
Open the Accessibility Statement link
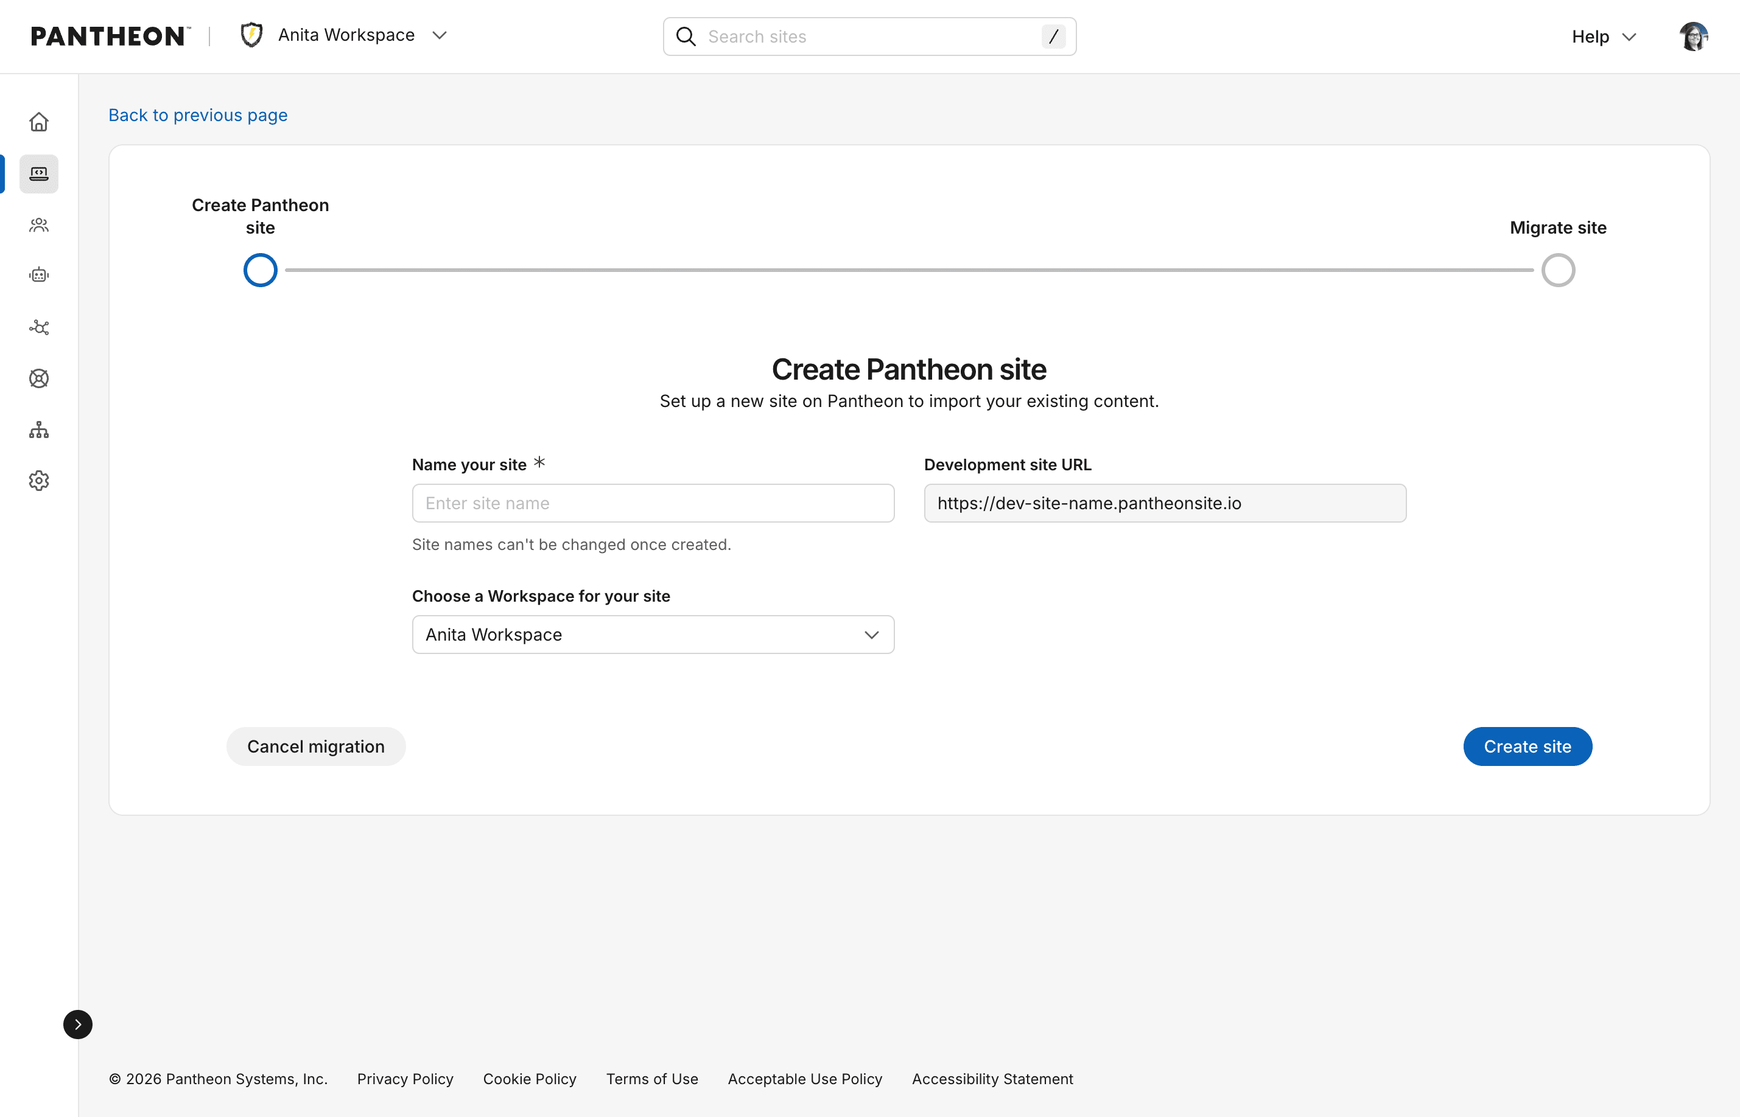992,1079
